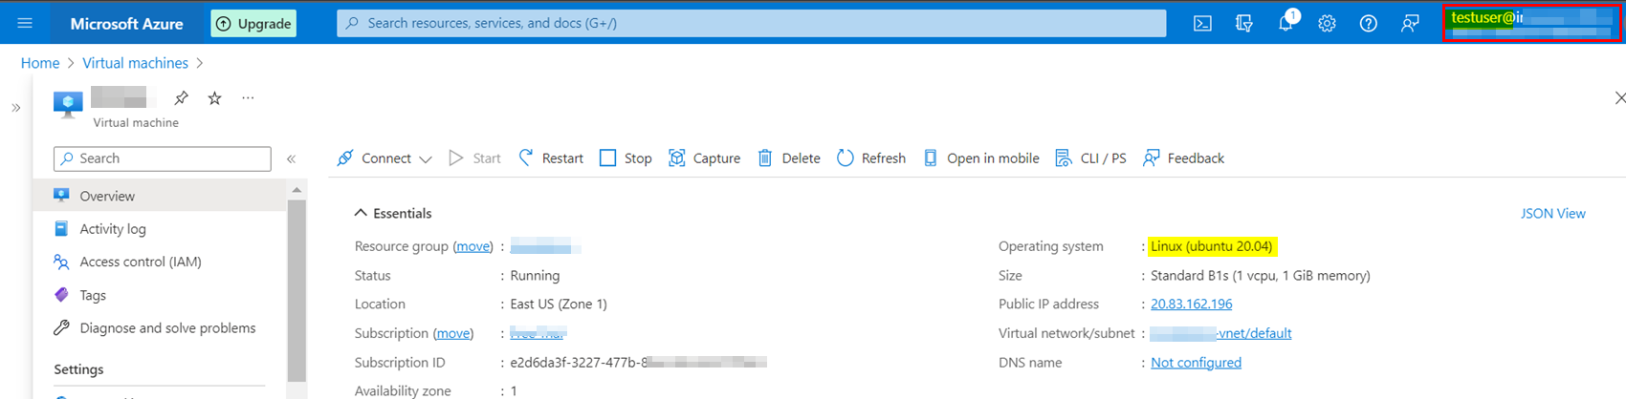Click the resource menu Search field
Viewport: 1626px width, 399px height.
[x=163, y=158]
